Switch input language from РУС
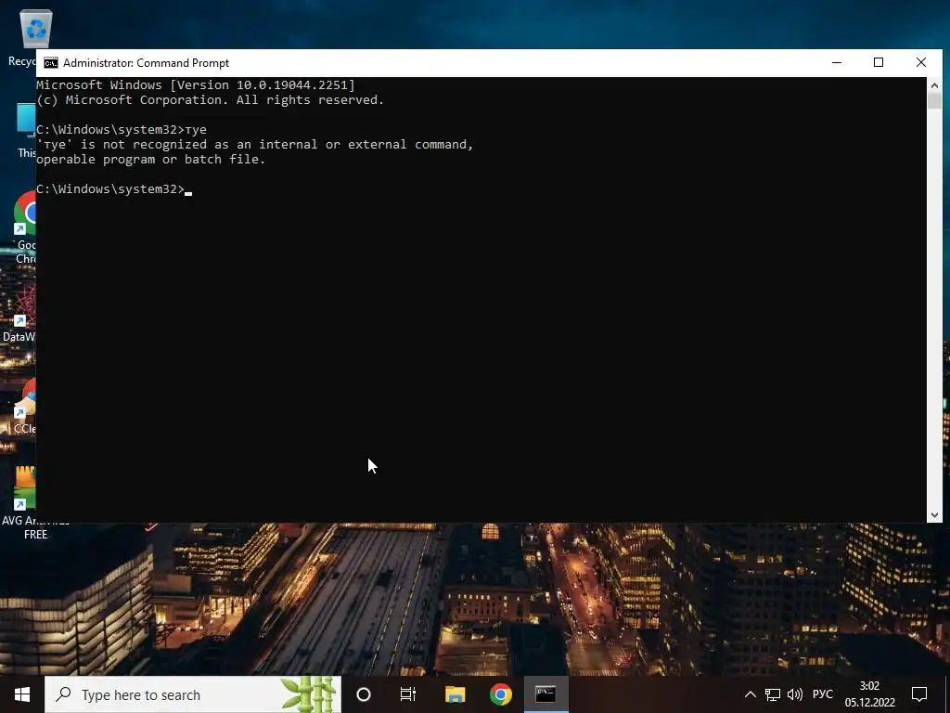The width and height of the screenshot is (950, 713). [823, 694]
